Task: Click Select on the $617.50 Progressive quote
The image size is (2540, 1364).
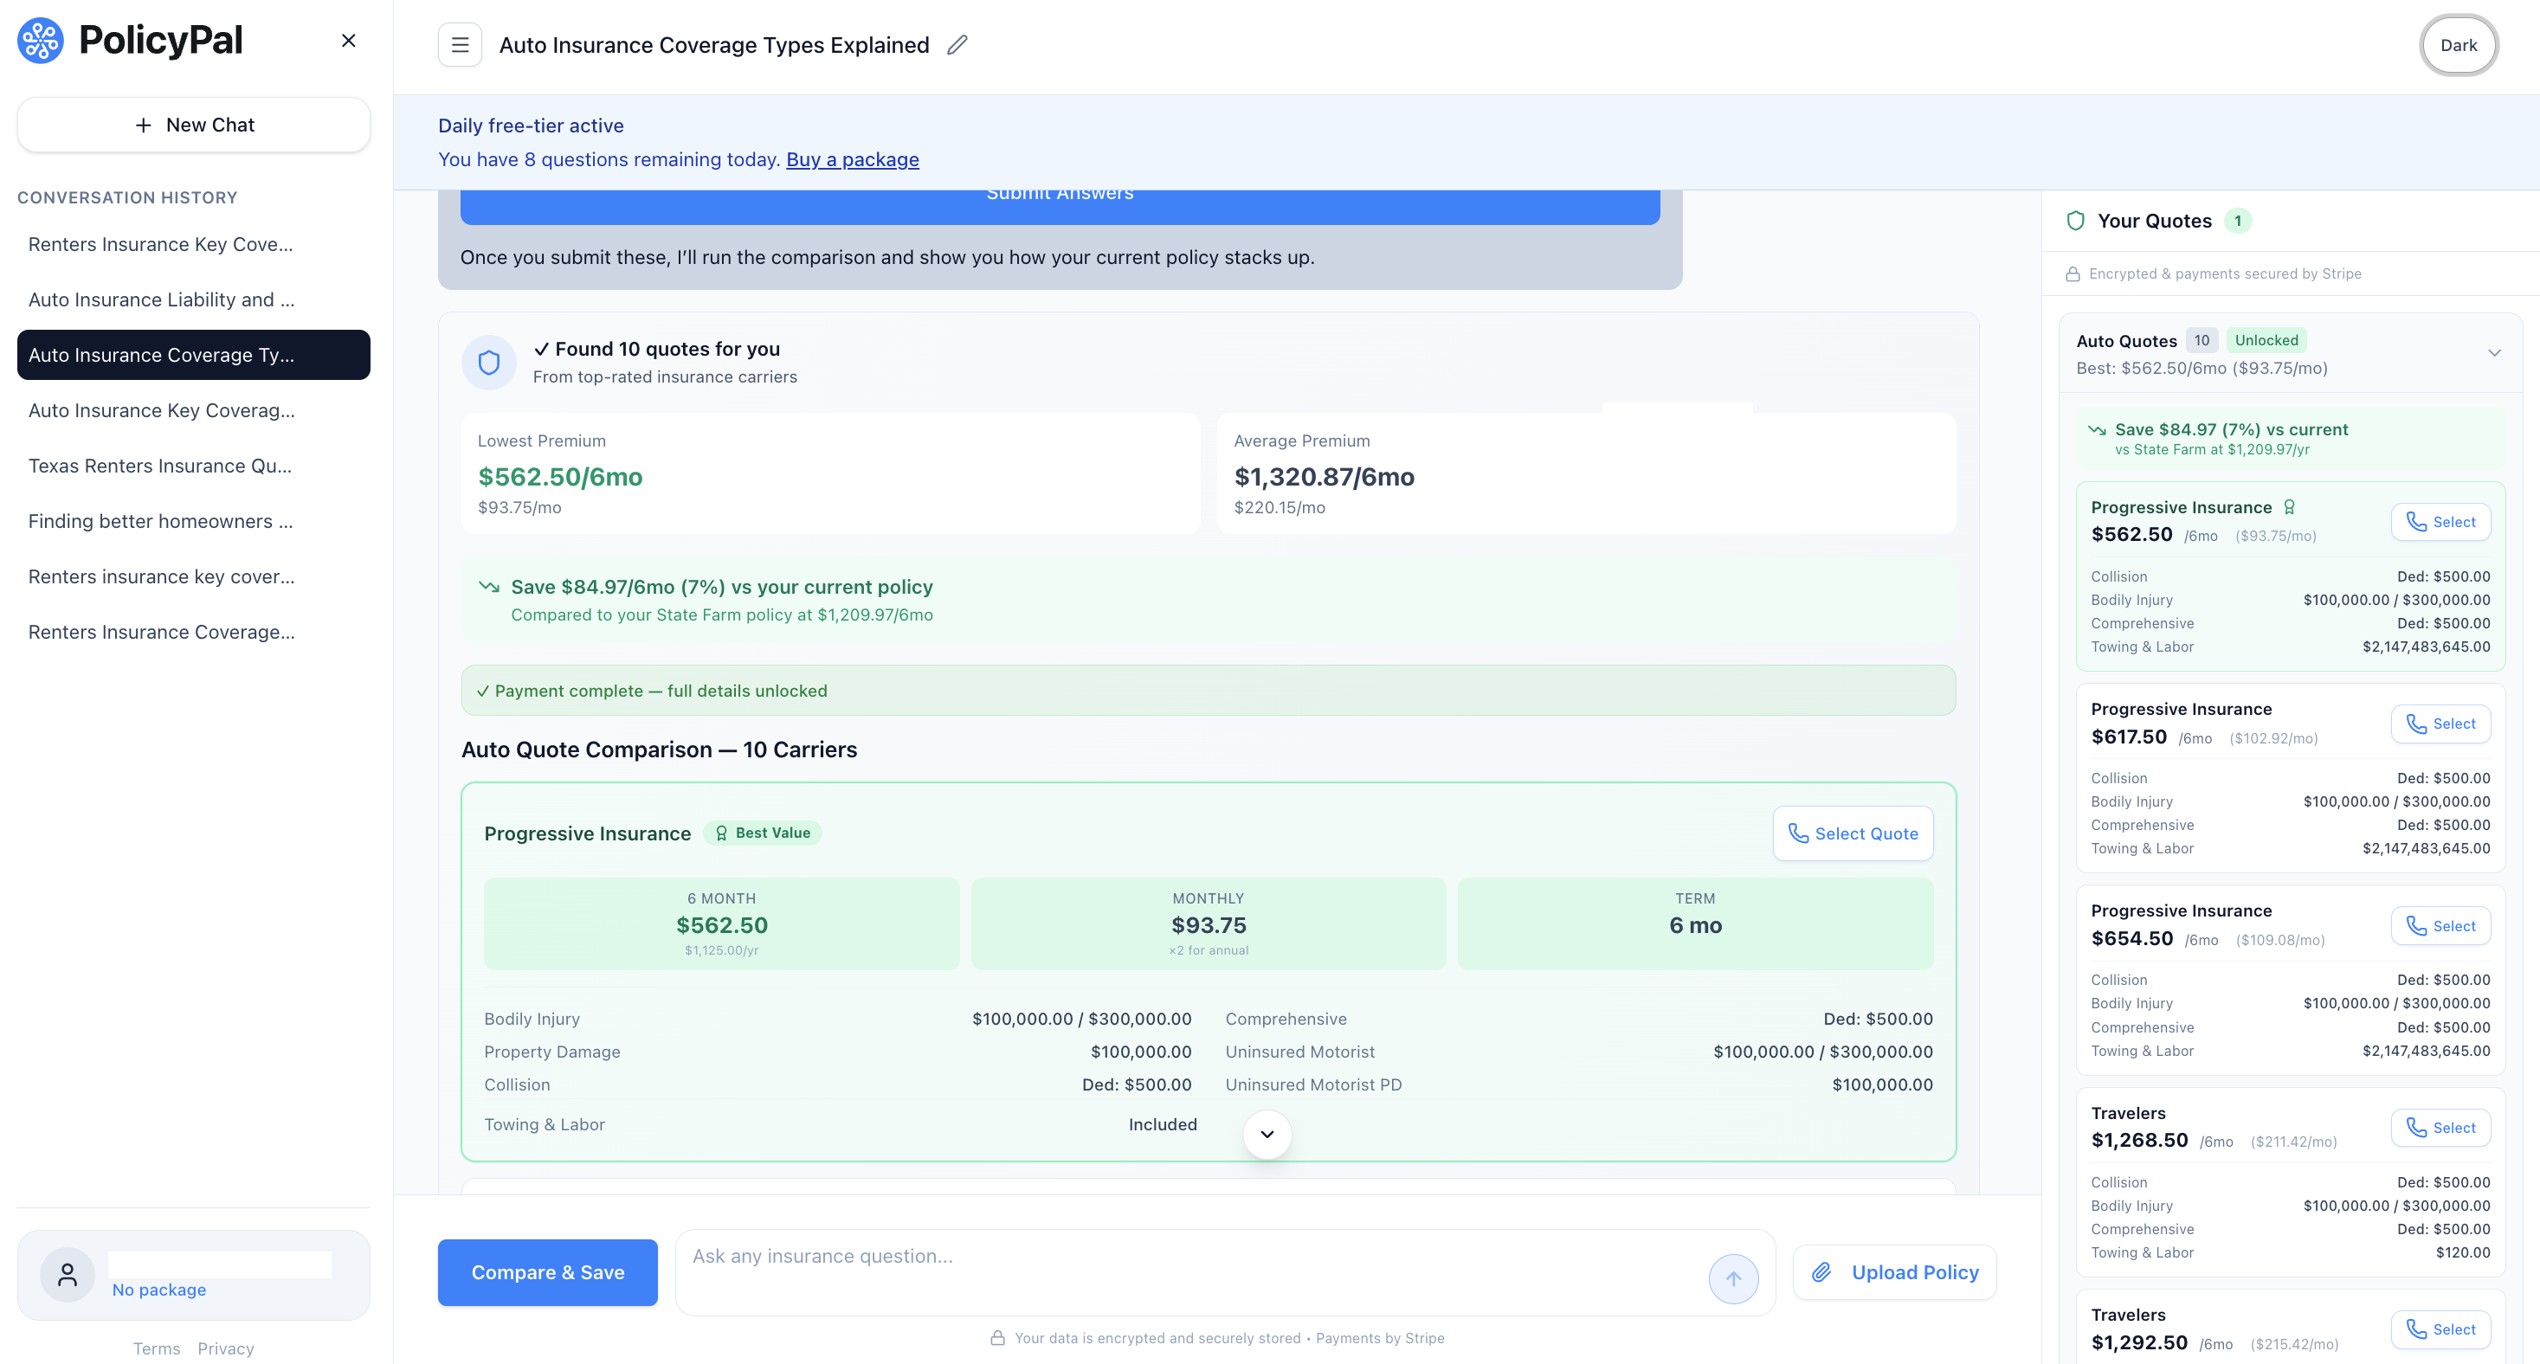Action: tap(2440, 724)
